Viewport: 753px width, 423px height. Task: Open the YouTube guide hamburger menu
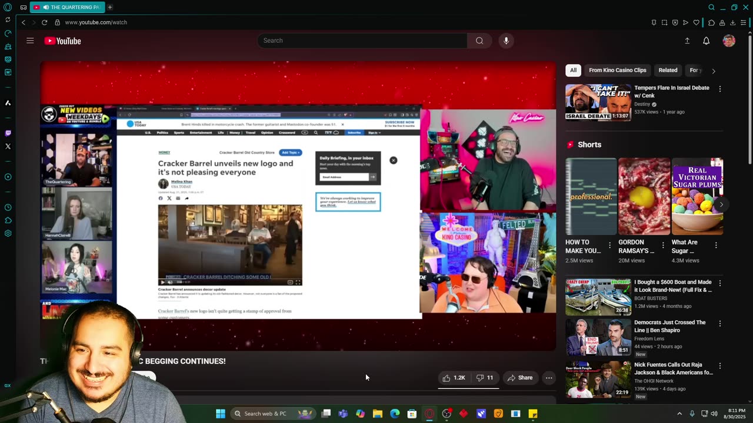[x=30, y=41]
